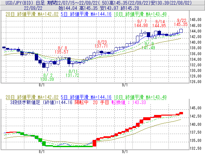This screenshot has height=156, width=205.
Task: Select the 10日 MA=143.49 legend in the bottom chart
Action: (140, 97)
